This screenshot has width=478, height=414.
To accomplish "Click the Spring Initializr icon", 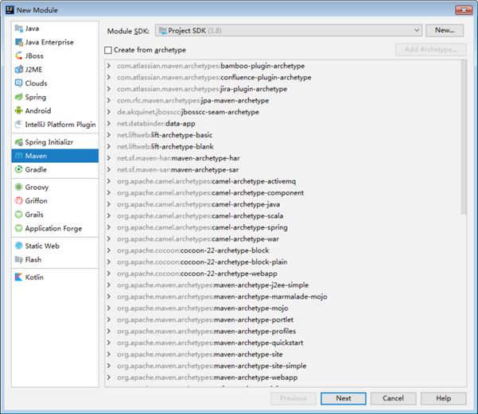I will (x=18, y=142).
